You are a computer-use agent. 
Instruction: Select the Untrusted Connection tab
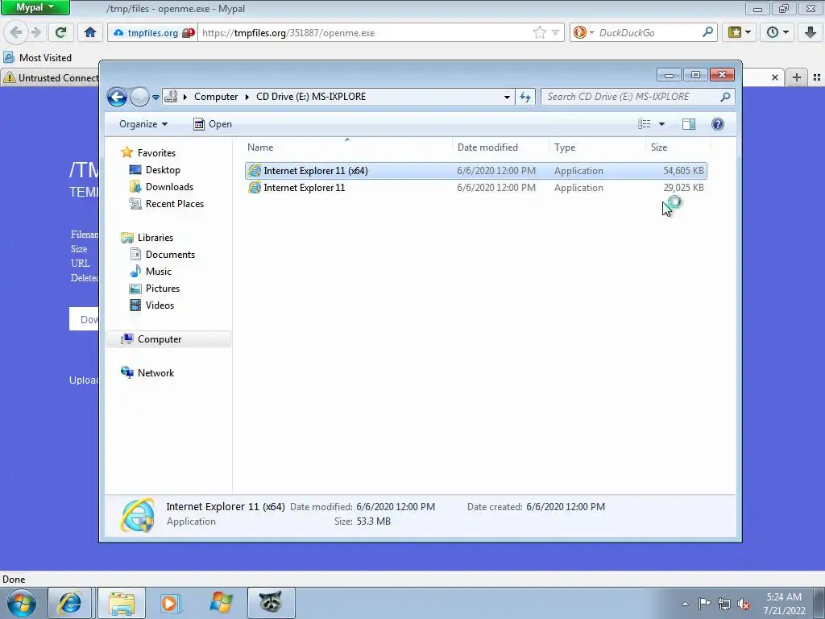(x=51, y=78)
